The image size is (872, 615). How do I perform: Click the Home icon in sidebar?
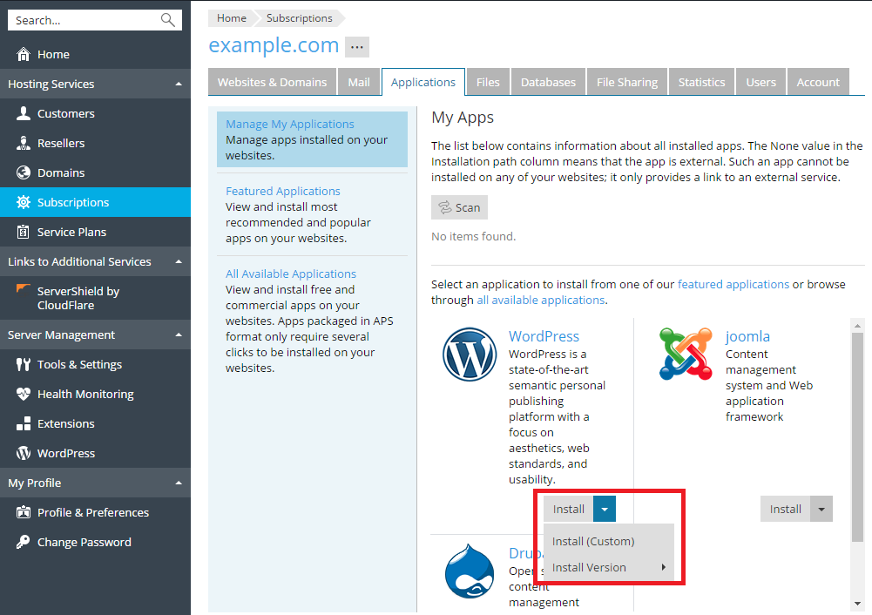tap(24, 54)
